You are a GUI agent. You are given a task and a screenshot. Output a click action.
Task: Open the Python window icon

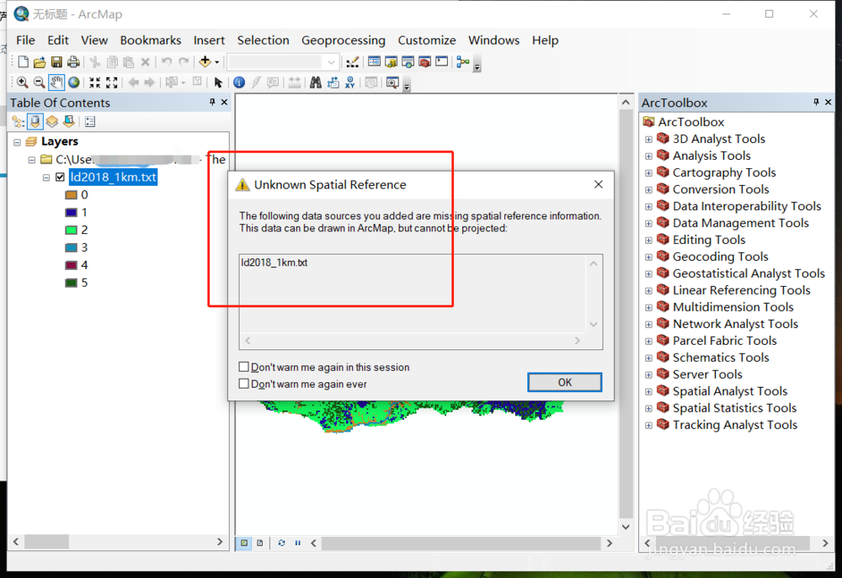pos(441,61)
